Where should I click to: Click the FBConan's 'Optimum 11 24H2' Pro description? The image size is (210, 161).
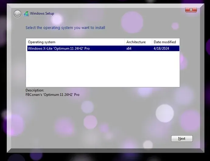[52, 95]
